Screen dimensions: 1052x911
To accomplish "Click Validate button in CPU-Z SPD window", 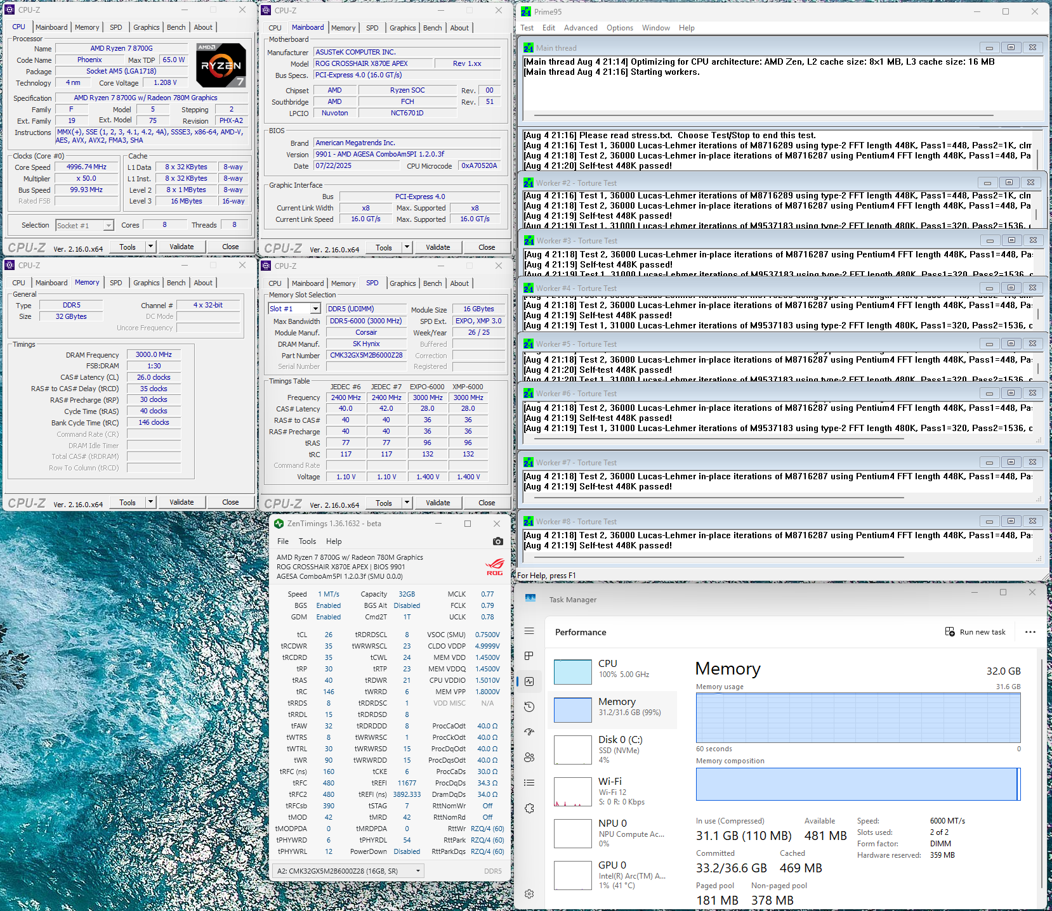I will [x=438, y=503].
